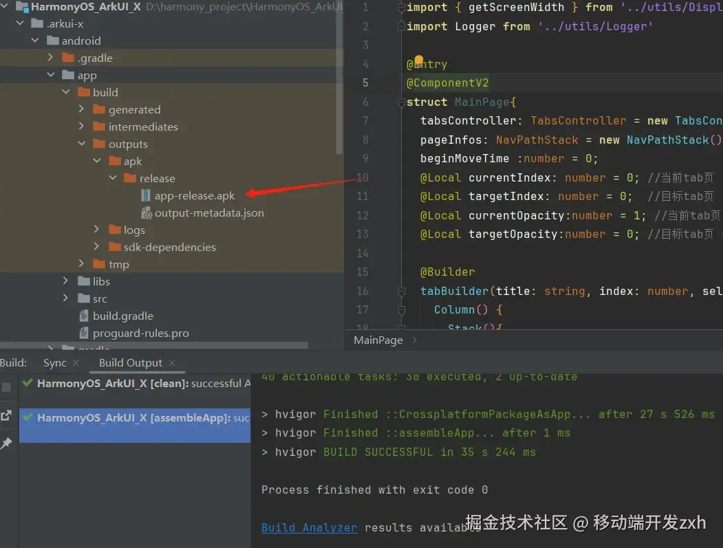Collapse the apk folder
This screenshot has height=548, width=723.
tap(97, 160)
